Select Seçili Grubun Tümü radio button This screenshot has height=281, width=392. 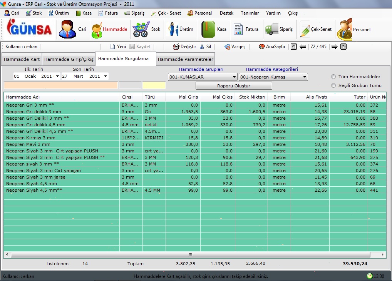point(333,85)
